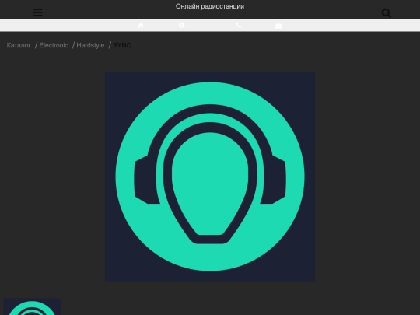
Task: Click the Онлайн радиостанции site title
Action: tap(210, 6)
